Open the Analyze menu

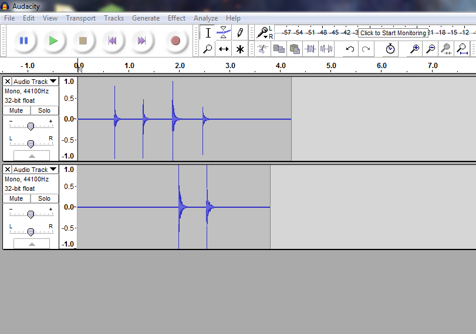click(x=205, y=18)
